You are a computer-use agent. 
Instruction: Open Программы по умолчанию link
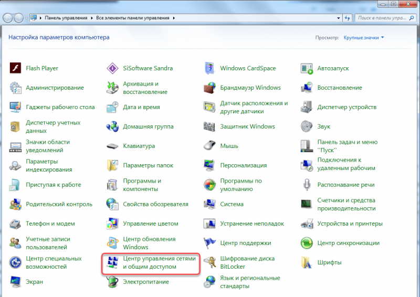pos(241,185)
